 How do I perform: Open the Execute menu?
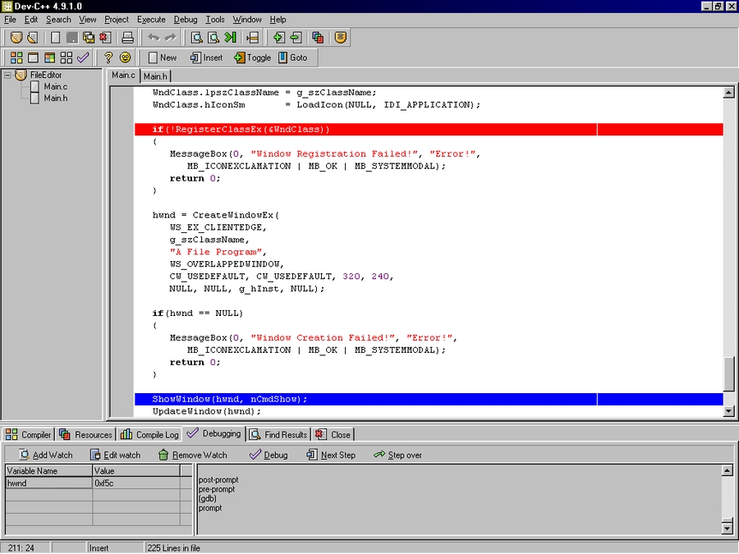click(150, 19)
